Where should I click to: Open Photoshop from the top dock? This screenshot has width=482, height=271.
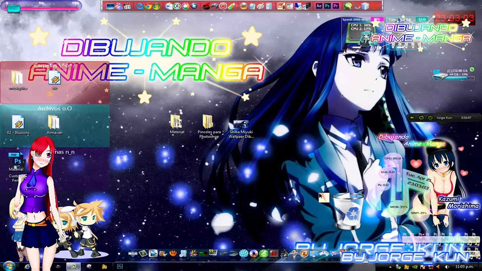(327, 6)
